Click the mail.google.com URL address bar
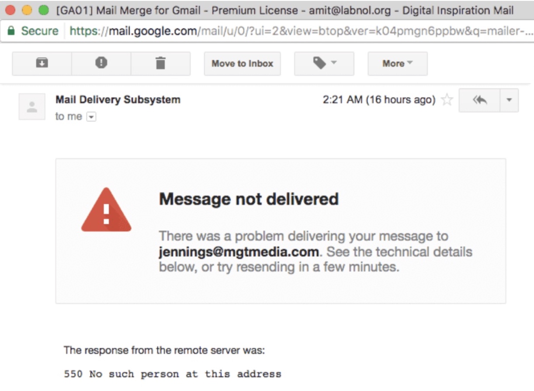 tap(297, 31)
